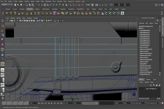Open the New Scene icon
The height and width of the screenshot is (109, 164).
15,5
